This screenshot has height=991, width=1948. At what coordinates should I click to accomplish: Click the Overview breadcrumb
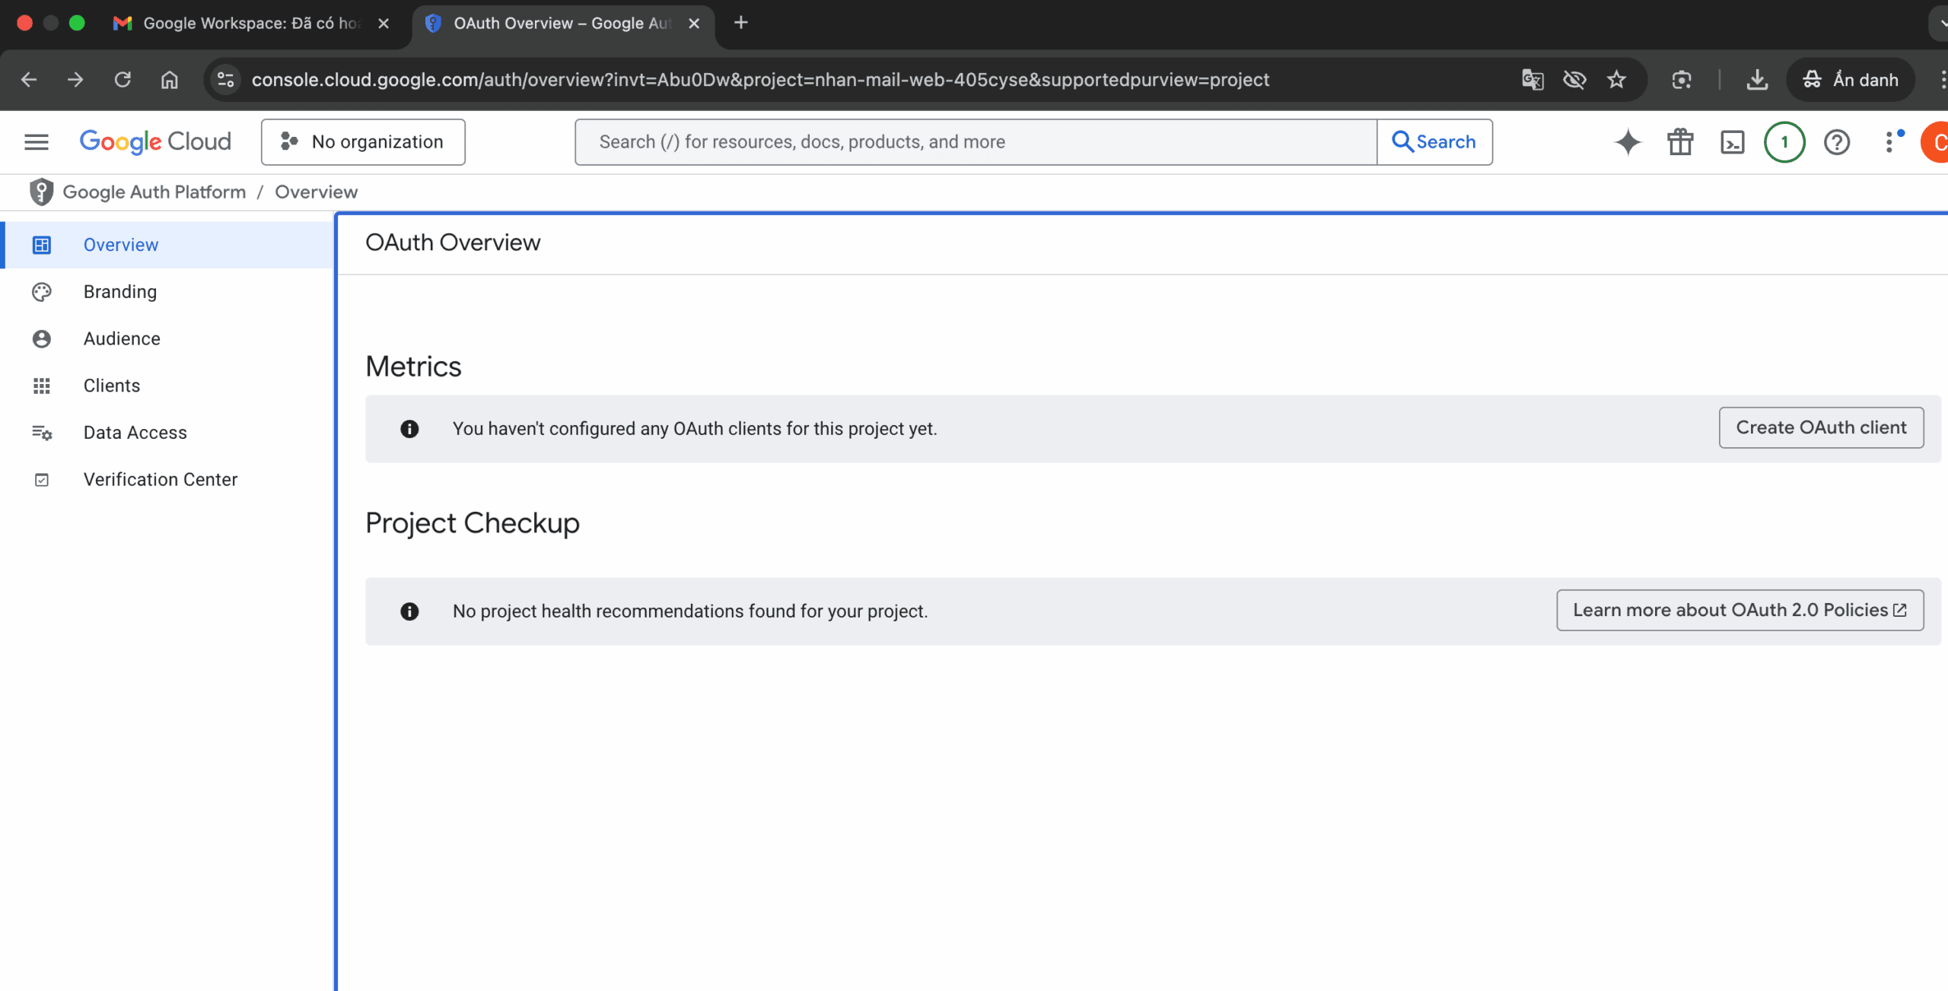[316, 192]
